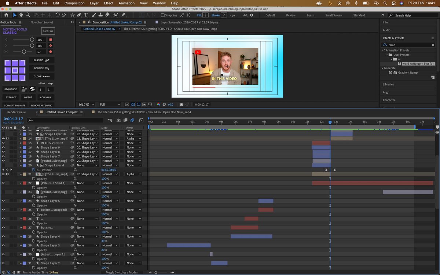
Task: Select the Star shape tool
Action: 73,15
